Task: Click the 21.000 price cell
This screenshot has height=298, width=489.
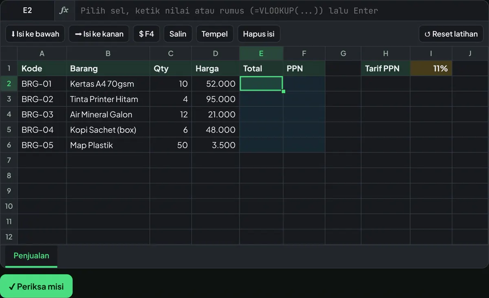Action: 216,114
